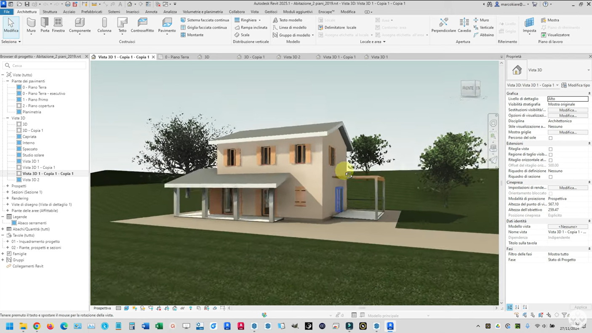Open the Struttura ribbon tab
Viewport: 592px width, 333px height.
50,12
